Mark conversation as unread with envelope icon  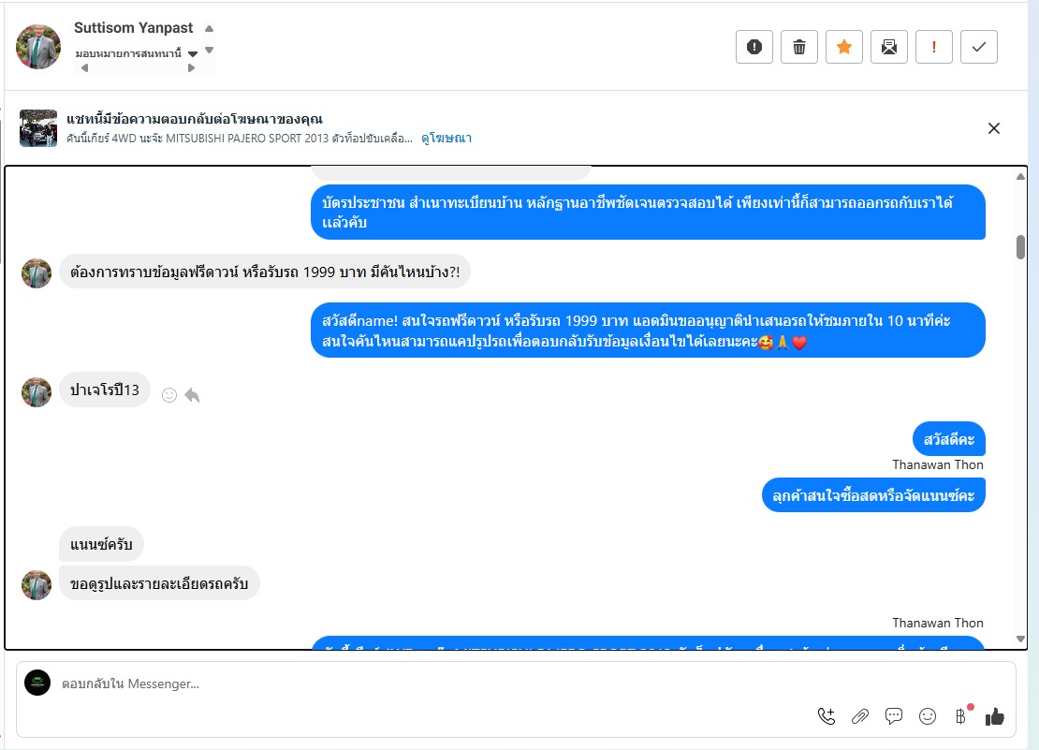click(x=889, y=47)
